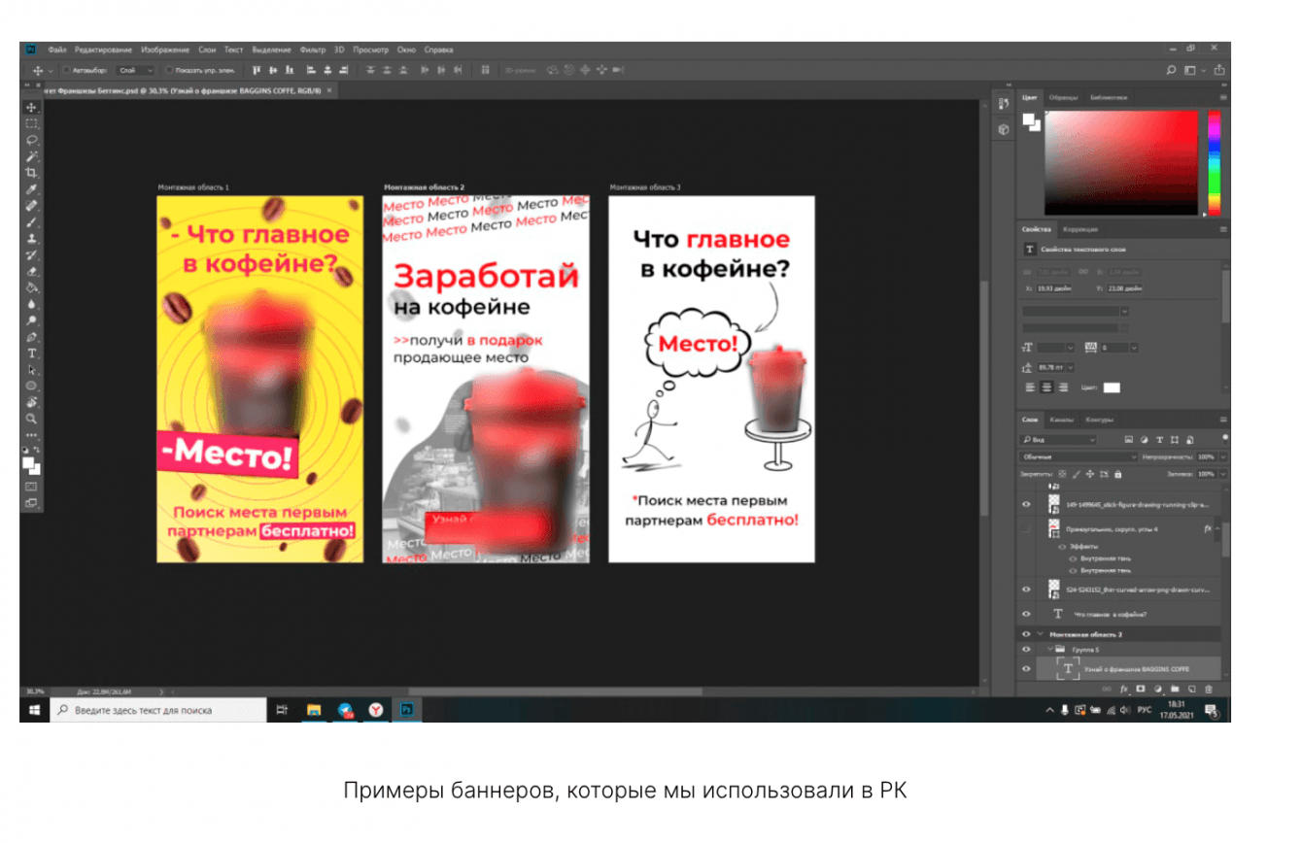Select the Zoom tool in the toolbox
The height and width of the screenshot is (843, 1302).
click(x=32, y=419)
